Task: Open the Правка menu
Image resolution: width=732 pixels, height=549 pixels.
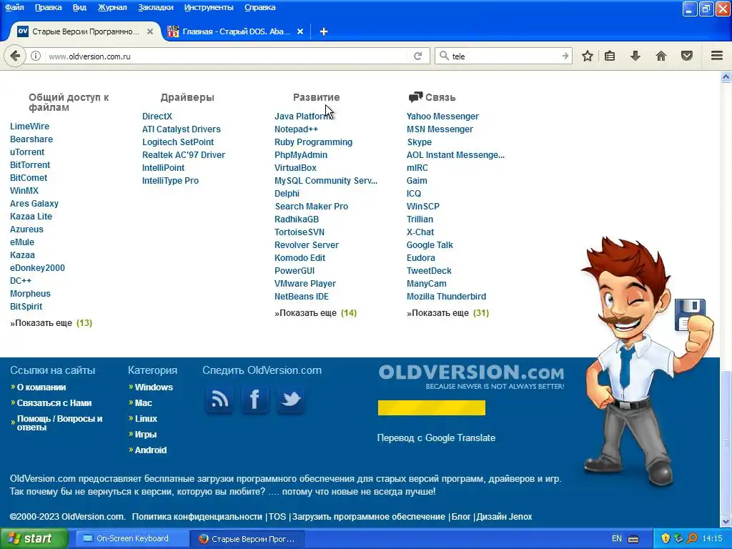Action: point(48,7)
